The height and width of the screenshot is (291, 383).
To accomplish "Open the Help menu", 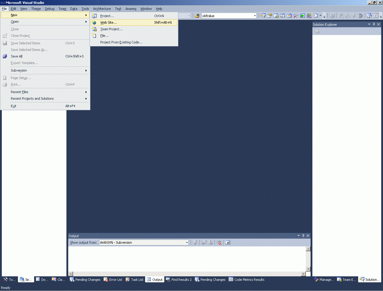I will coord(159,9).
